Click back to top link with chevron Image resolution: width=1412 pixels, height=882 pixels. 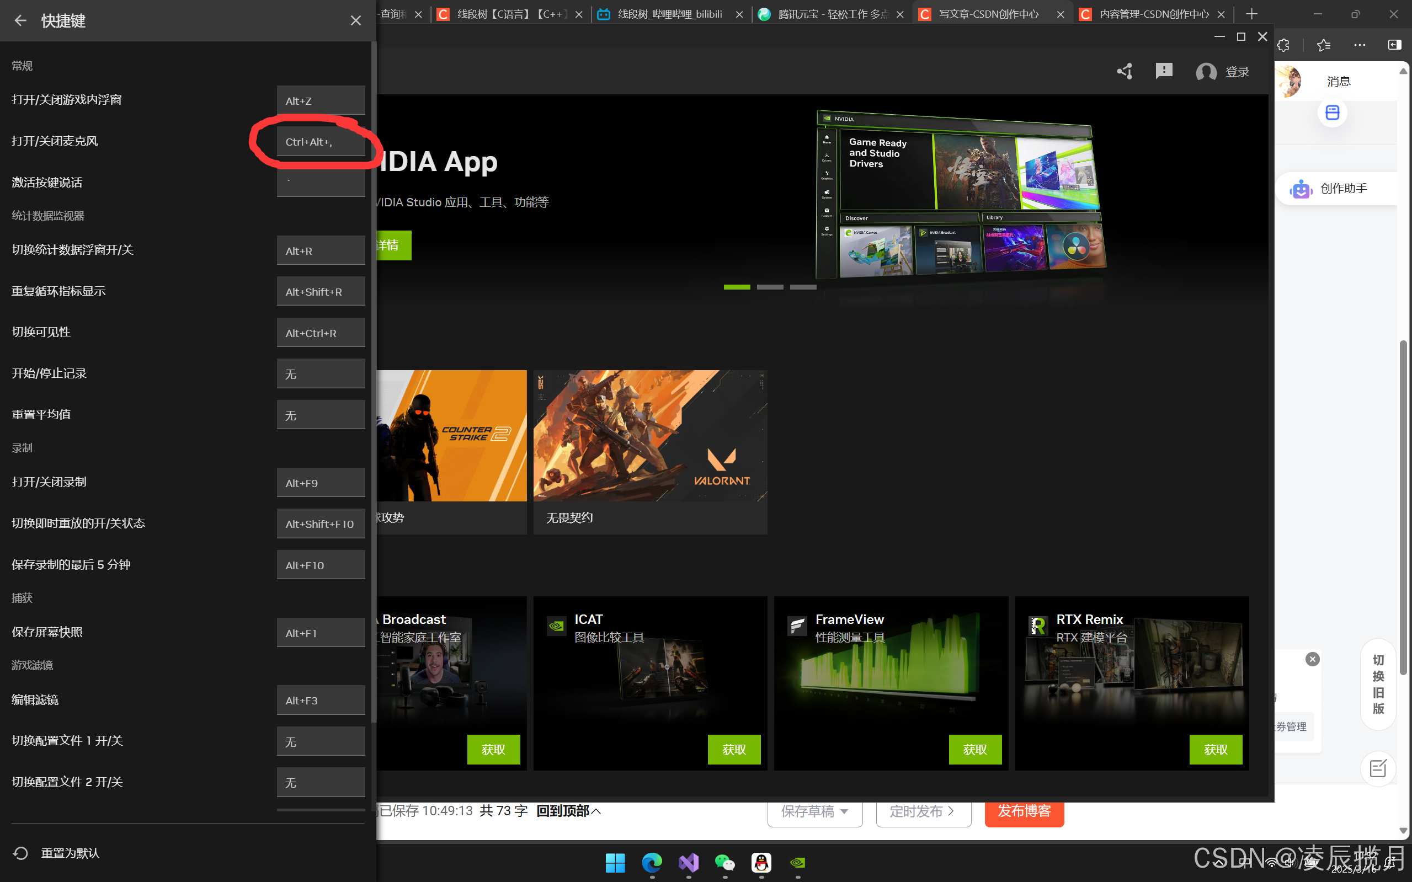tap(568, 811)
